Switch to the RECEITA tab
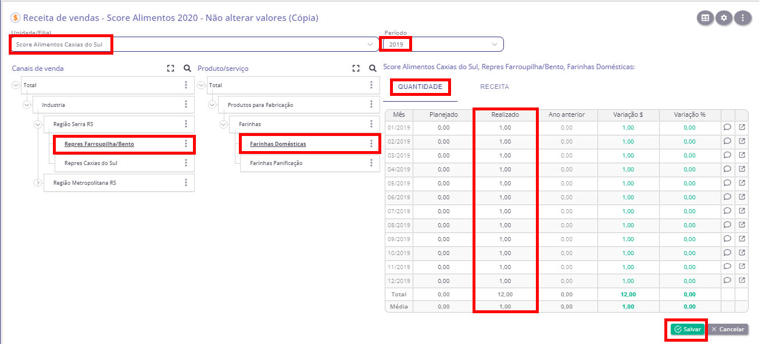 pyautogui.click(x=494, y=87)
